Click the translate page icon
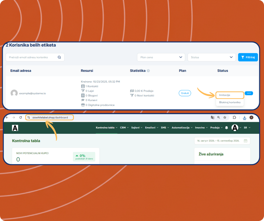This screenshot has width=264, height=221. click(213, 118)
